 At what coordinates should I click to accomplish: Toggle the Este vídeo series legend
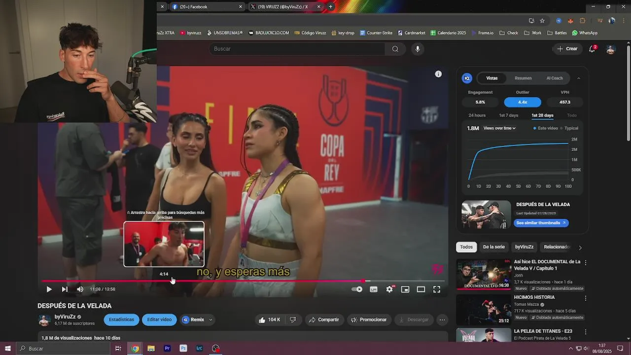(x=546, y=128)
